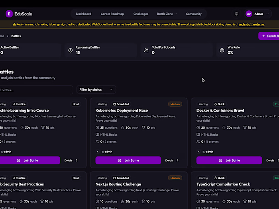Click the Battles breadcrumb
Image resolution: width=279 pixels, height=209 pixels.
click(16, 36)
